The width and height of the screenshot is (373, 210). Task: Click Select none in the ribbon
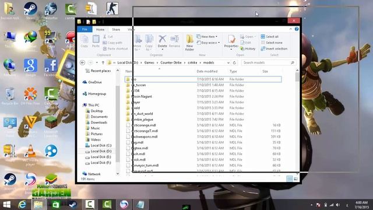(272, 43)
